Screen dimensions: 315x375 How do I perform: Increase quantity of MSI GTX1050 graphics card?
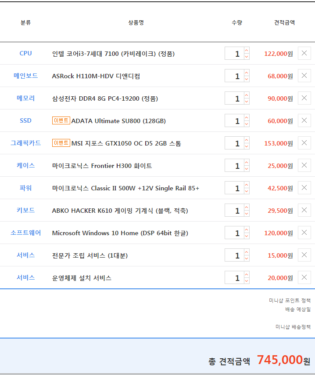[247, 140]
